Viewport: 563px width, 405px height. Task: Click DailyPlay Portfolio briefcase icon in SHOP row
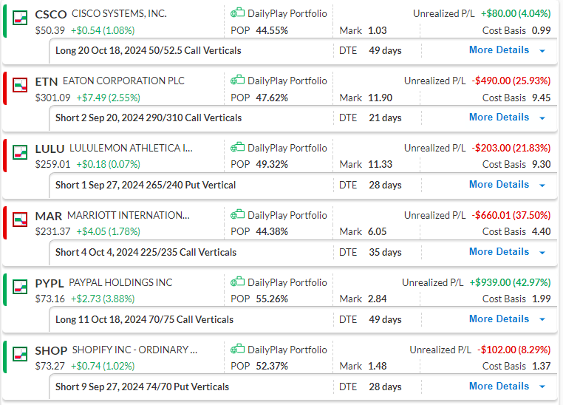point(237,349)
